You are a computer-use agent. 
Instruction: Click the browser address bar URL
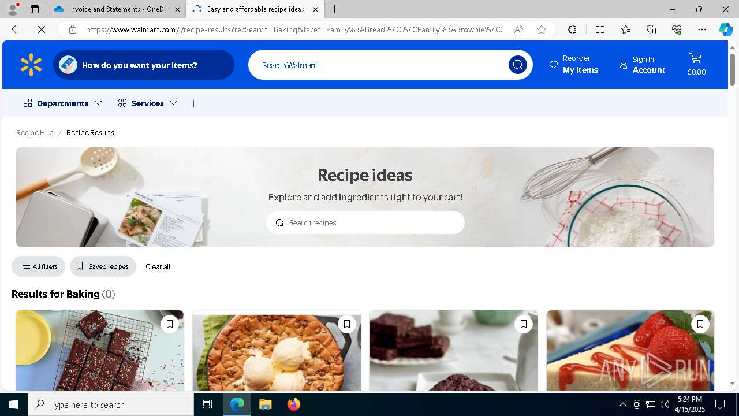(296, 29)
